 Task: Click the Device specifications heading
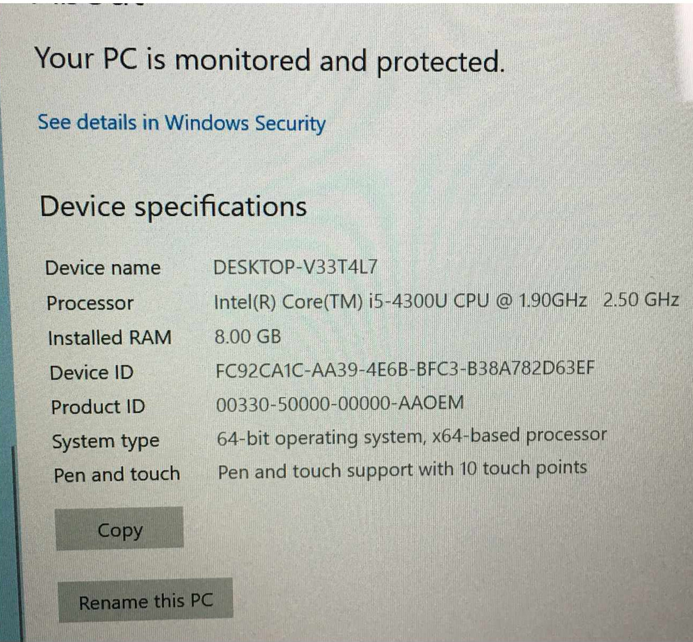[x=173, y=207]
